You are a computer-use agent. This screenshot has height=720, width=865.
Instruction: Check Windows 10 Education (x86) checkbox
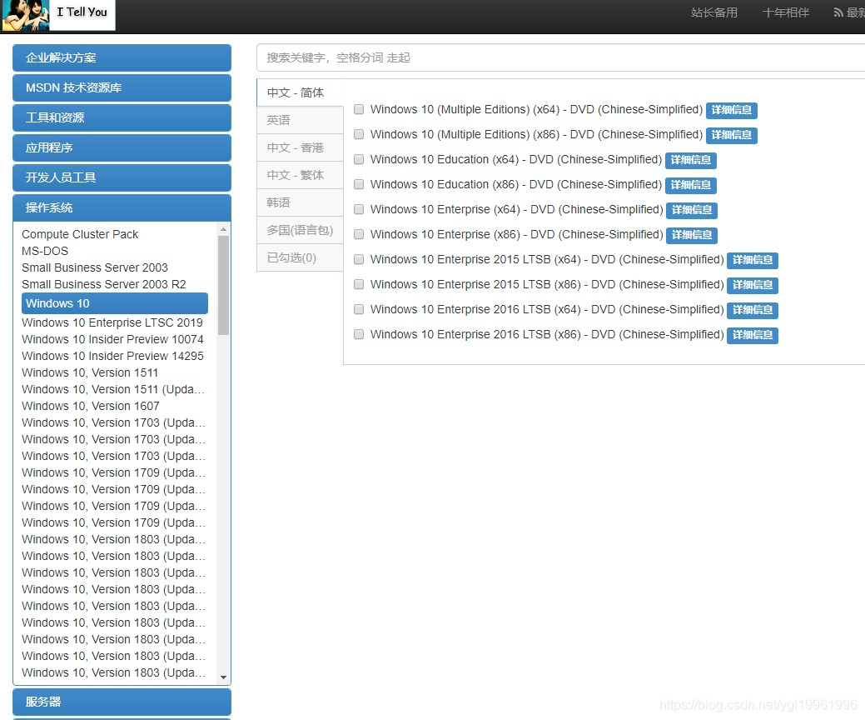click(x=359, y=184)
